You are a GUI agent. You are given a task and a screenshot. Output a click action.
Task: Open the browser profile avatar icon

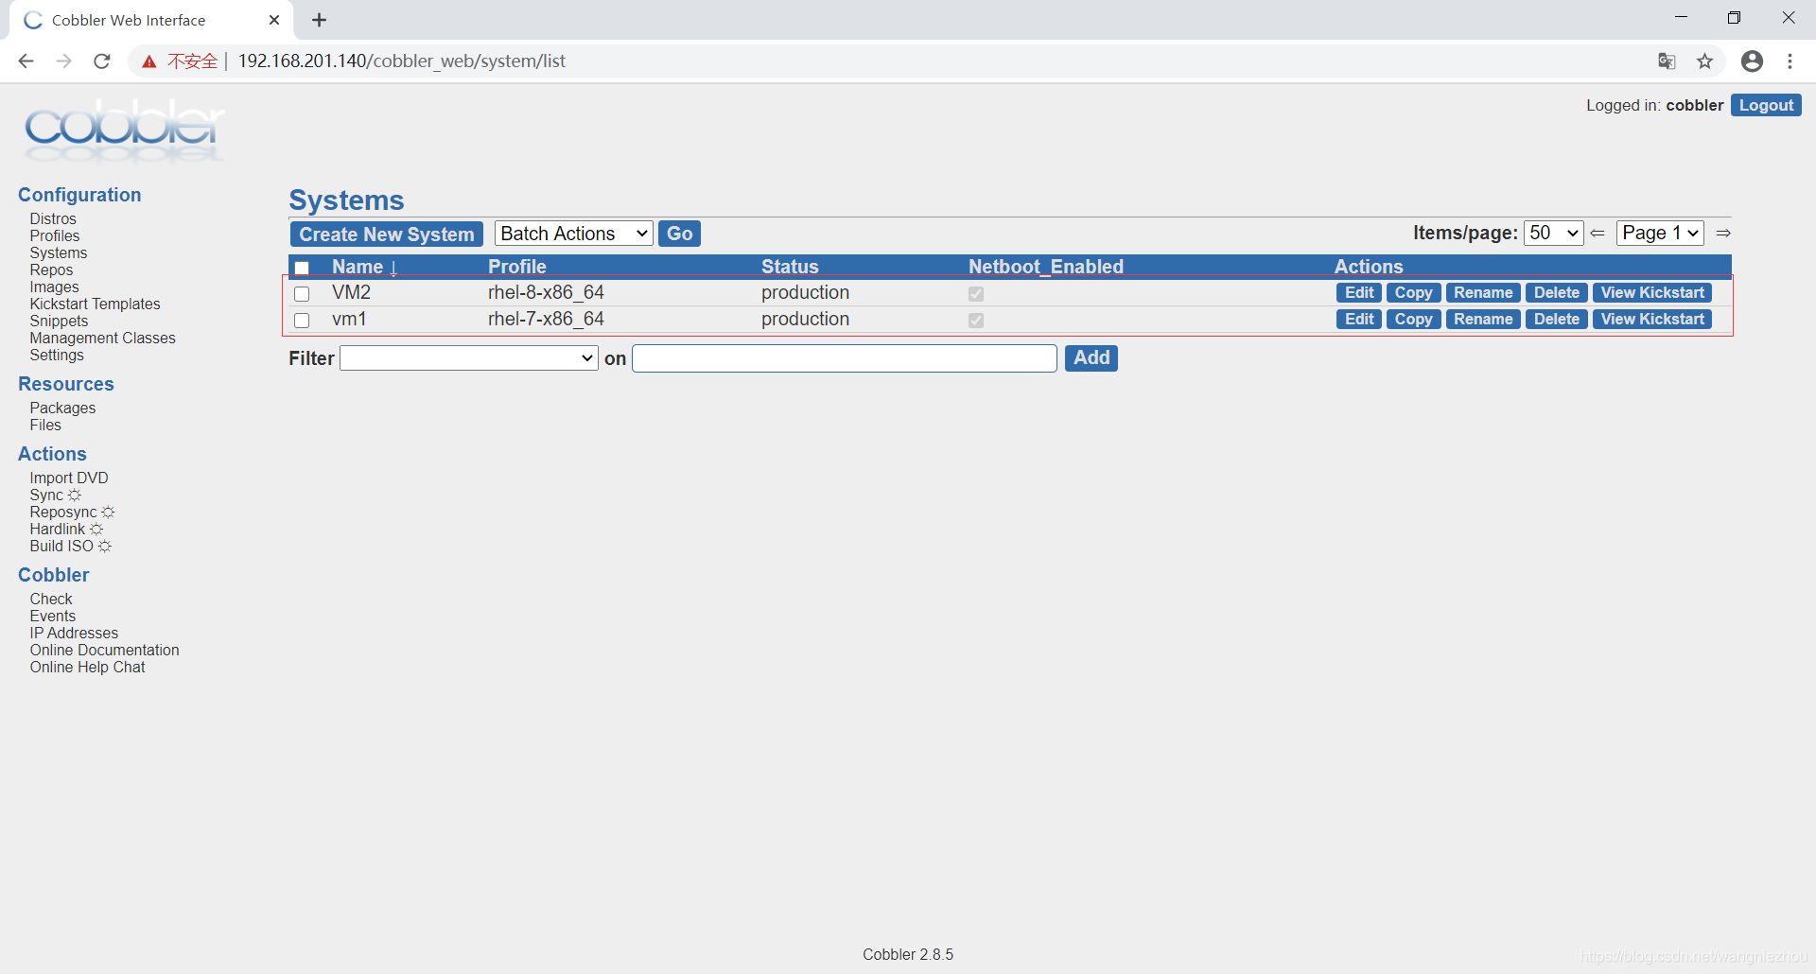(1752, 61)
